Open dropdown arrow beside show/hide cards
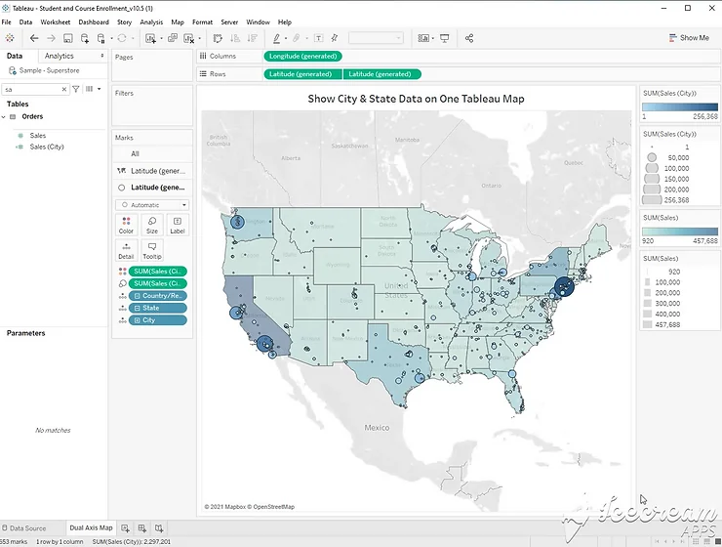The width and height of the screenshot is (722, 547). [433, 39]
